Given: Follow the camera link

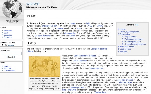Looking at the screenshot, I should (60, 28).
